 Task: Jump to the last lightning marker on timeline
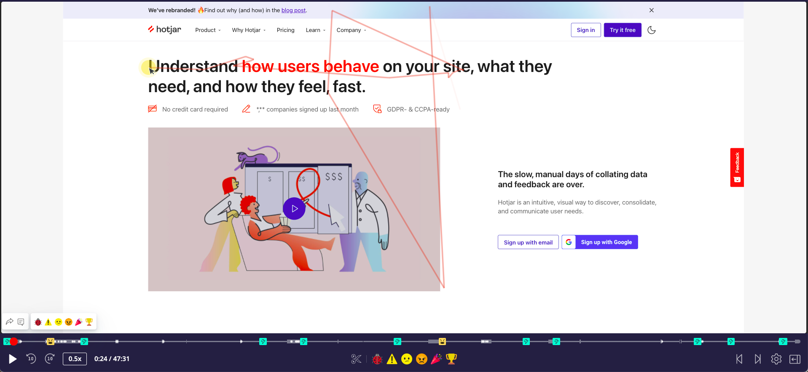(x=783, y=341)
